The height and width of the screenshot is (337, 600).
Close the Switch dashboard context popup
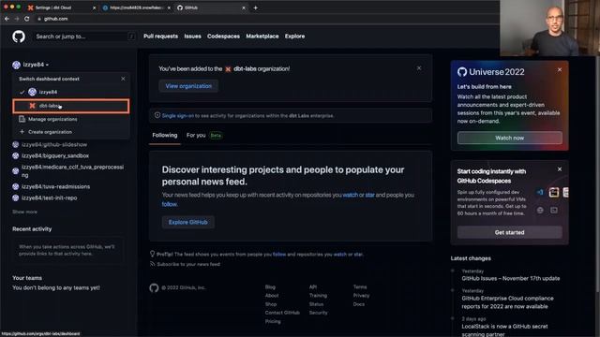pyautogui.click(x=123, y=79)
